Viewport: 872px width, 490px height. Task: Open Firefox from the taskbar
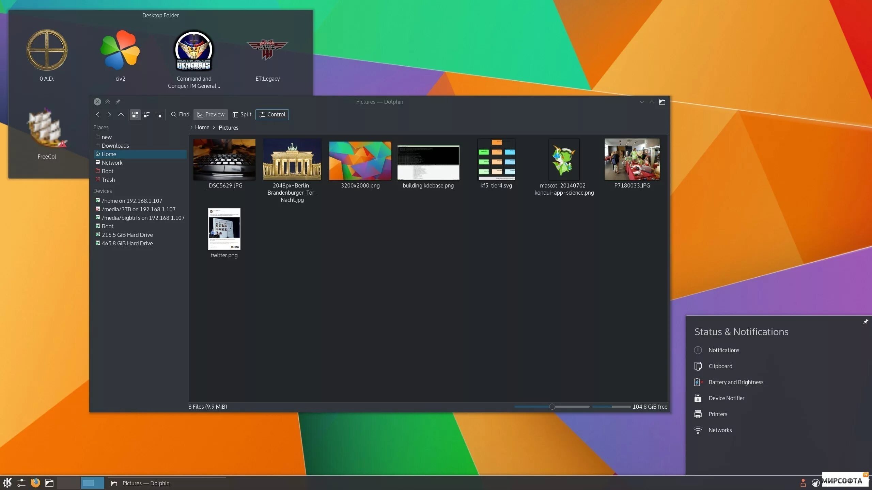click(35, 483)
